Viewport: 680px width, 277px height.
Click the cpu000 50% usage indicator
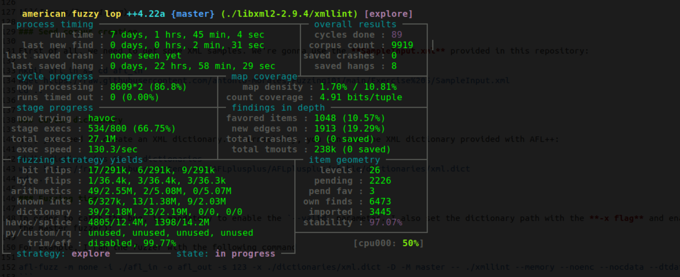click(388, 243)
